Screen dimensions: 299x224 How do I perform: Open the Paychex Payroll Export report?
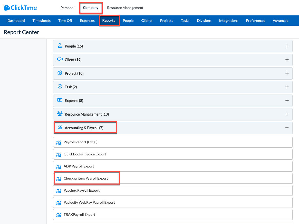(173, 190)
